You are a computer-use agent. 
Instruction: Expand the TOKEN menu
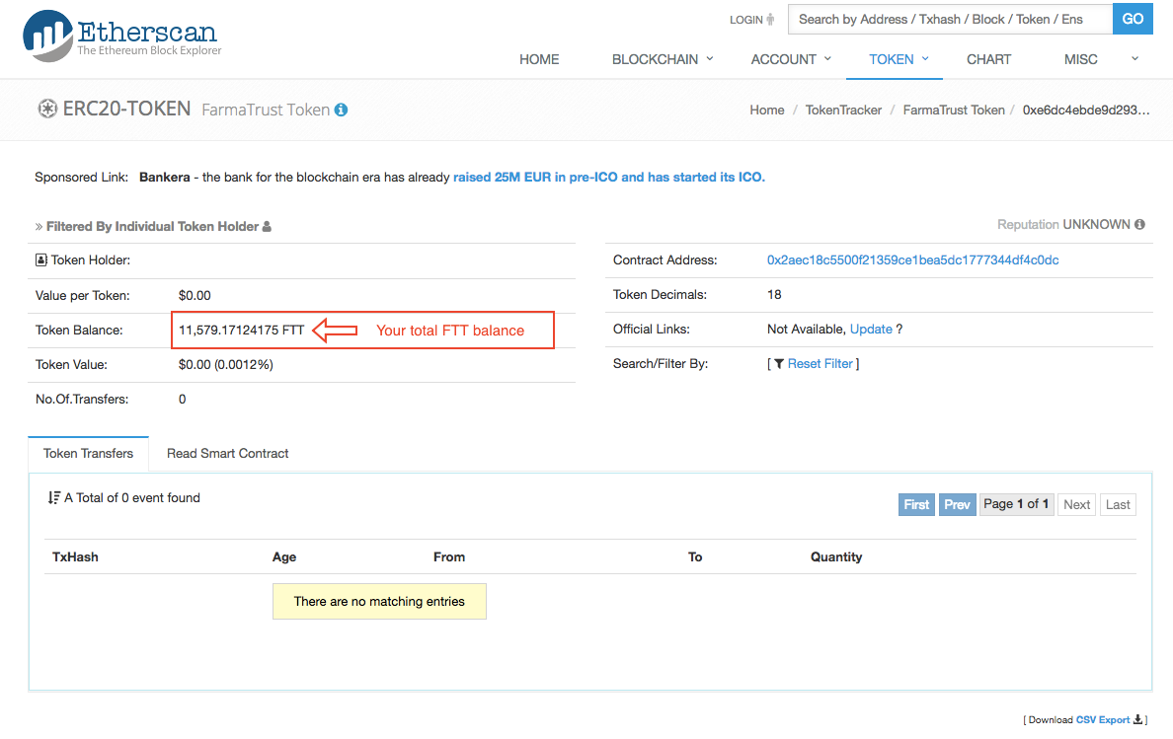(899, 59)
